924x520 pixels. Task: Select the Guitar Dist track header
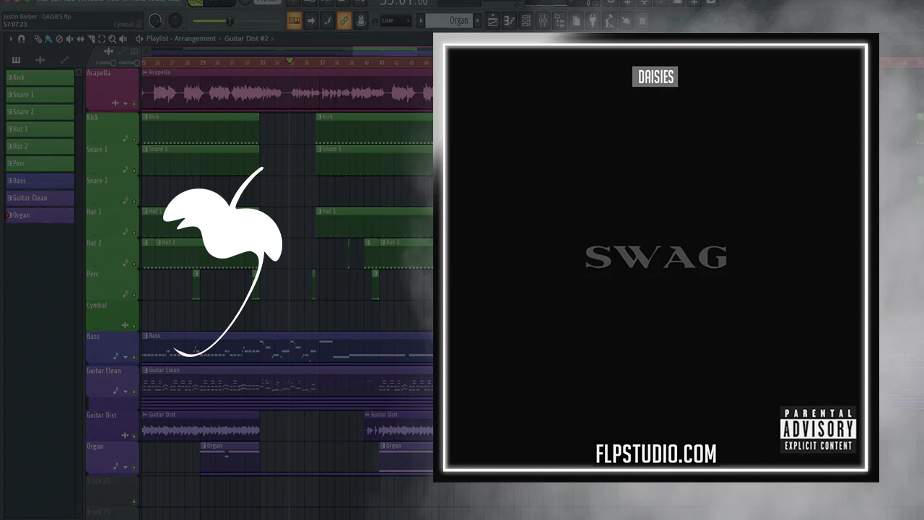coord(112,425)
